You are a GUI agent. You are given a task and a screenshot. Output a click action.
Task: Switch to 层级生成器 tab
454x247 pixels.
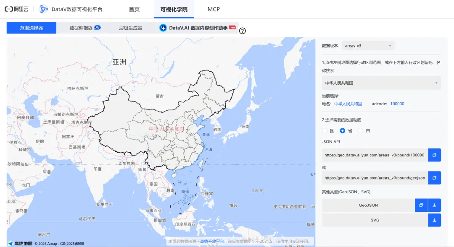click(x=131, y=28)
